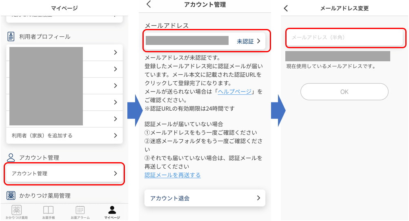Viewport: 409px width, 221px height.
Task: Click the OK button
Action: [345, 92]
